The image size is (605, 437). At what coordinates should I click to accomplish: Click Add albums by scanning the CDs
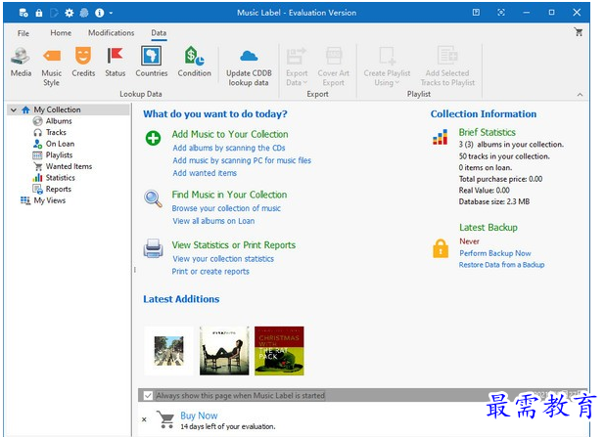tap(229, 148)
